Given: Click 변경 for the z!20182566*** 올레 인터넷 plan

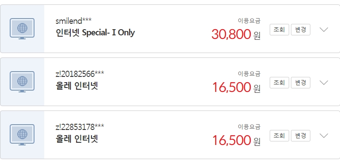Looking at the screenshot, I should click(301, 83).
